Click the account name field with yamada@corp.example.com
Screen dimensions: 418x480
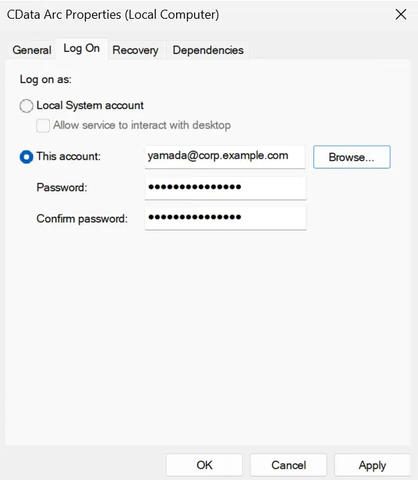coord(225,157)
